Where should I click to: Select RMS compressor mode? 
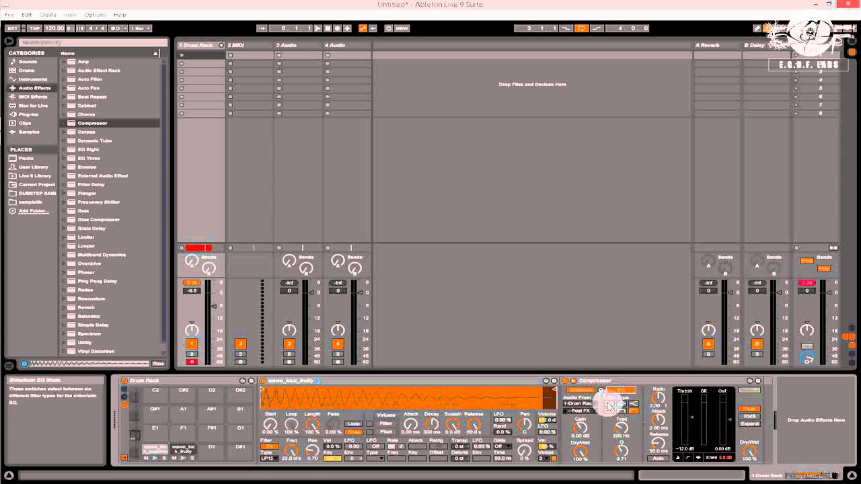749,416
